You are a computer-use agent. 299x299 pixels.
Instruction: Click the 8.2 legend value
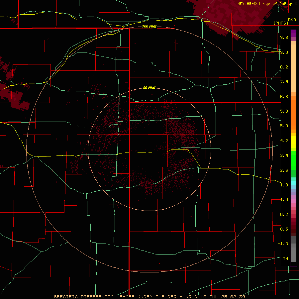pyautogui.click(x=284, y=67)
